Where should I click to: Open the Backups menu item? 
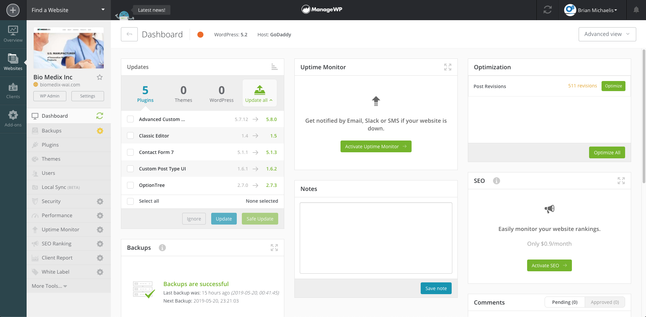point(69,131)
